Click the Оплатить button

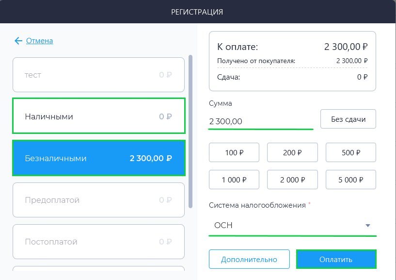pyautogui.click(x=336, y=259)
